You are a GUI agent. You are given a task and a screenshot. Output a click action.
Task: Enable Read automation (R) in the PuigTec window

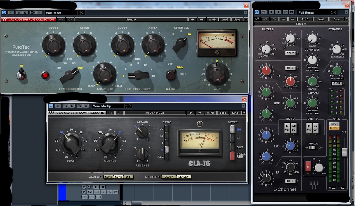19,13
